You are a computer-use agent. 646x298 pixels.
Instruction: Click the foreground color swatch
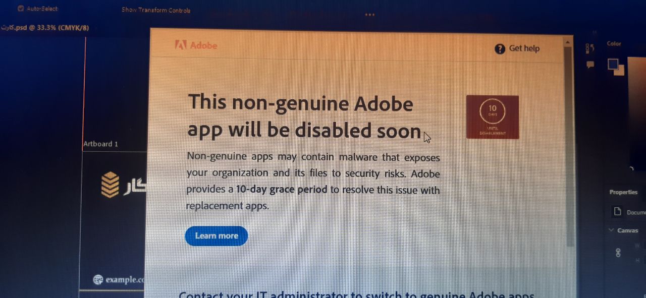click(x=613, y=64)
